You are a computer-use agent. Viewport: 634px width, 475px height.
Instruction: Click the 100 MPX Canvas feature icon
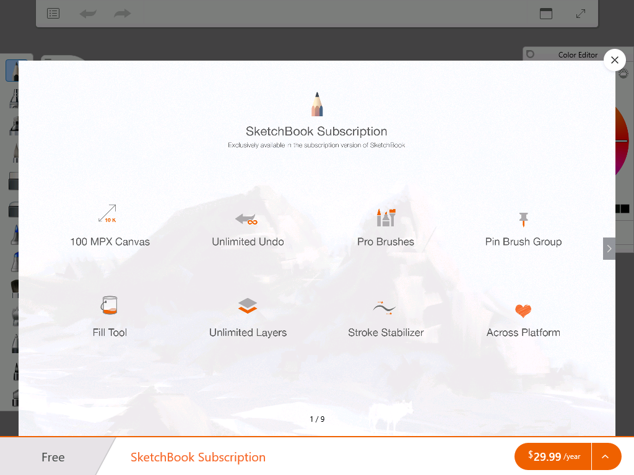tap(108, 213)
